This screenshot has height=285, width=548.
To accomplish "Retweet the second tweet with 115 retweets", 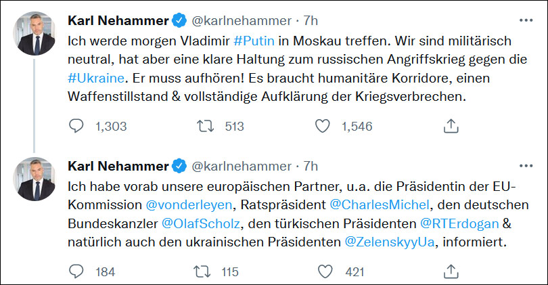I will pos(202,271).
